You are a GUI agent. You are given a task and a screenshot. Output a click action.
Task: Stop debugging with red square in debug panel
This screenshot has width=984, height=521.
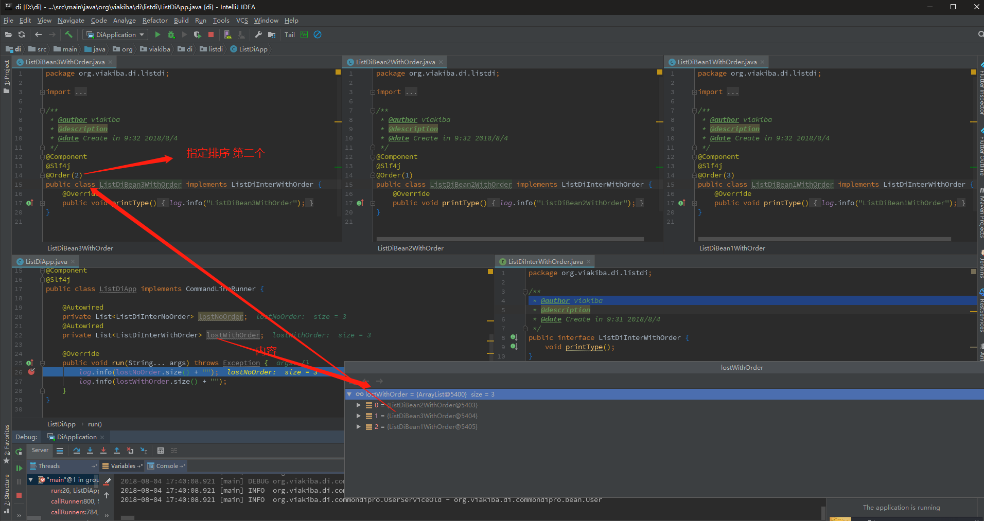[19, 495]
